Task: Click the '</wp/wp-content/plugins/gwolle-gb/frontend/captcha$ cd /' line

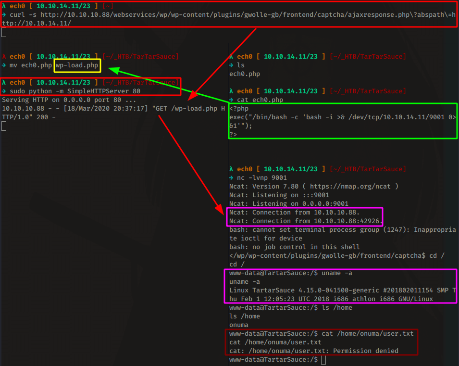Action: 336,255
